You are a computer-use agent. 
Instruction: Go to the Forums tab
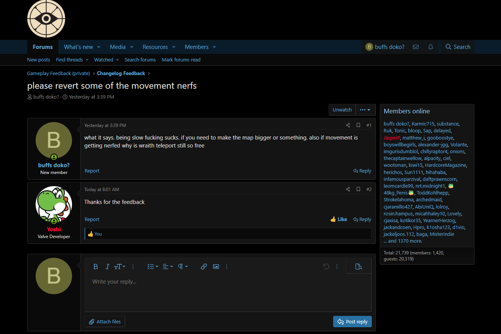pos(43,47)
